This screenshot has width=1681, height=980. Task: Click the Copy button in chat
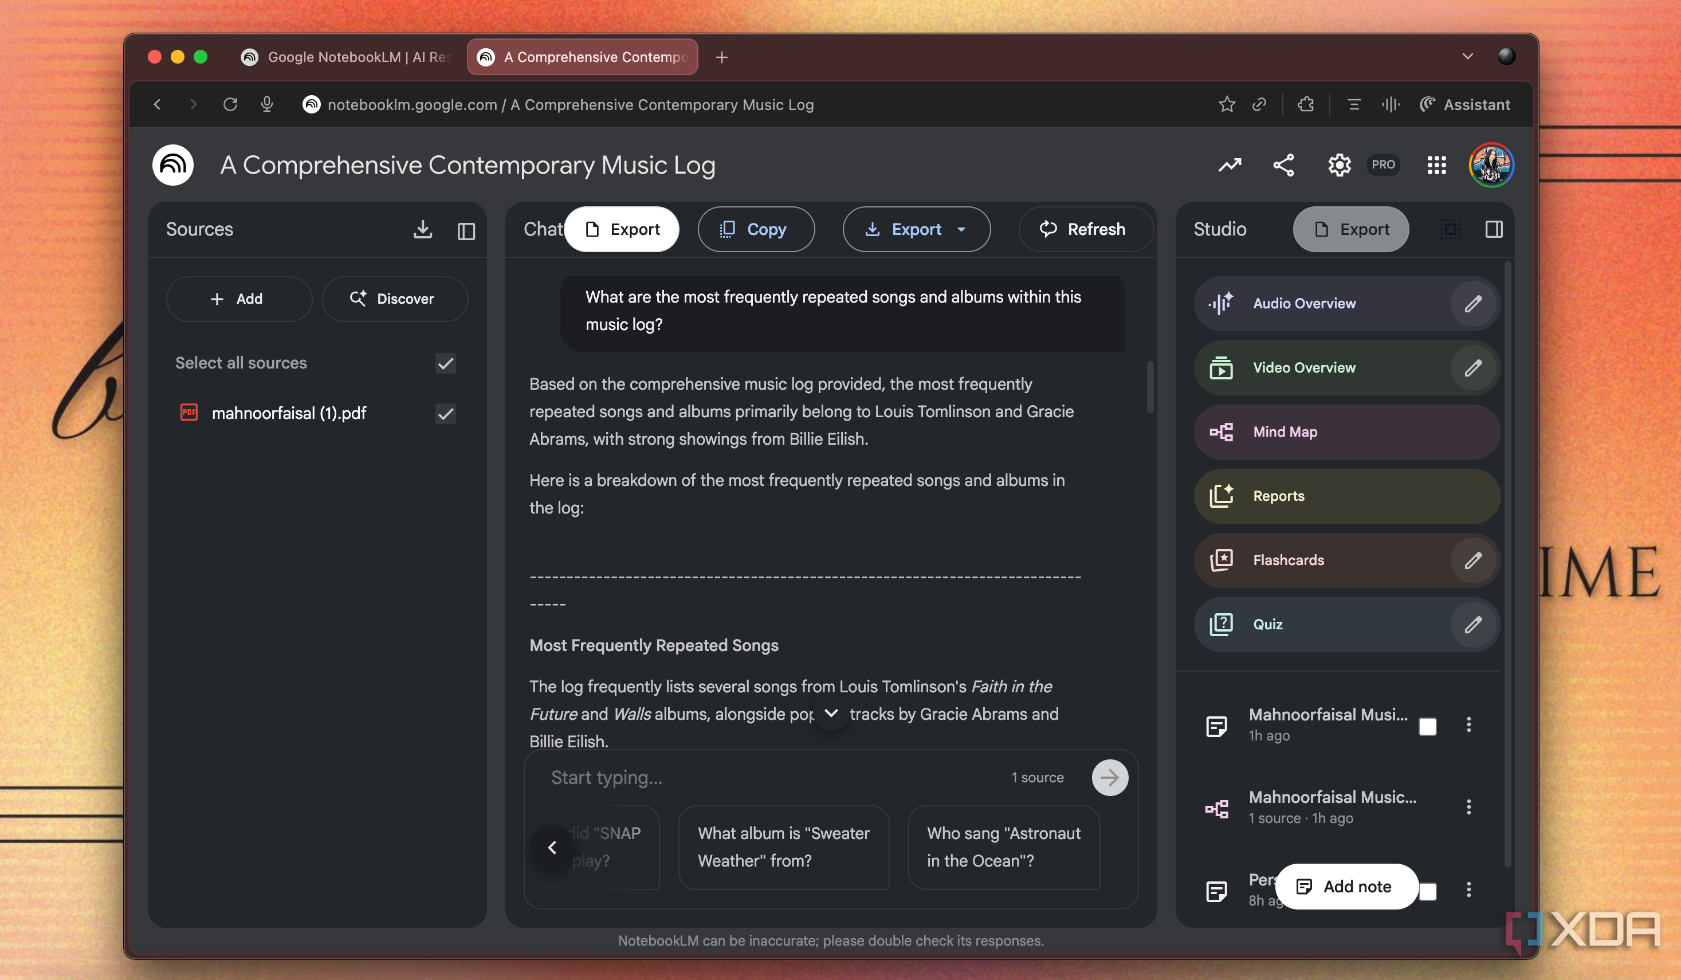[756, 229]
